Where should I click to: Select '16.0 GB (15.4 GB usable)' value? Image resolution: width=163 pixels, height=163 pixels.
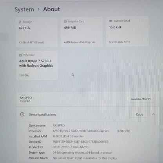click(x=68, y=136)
